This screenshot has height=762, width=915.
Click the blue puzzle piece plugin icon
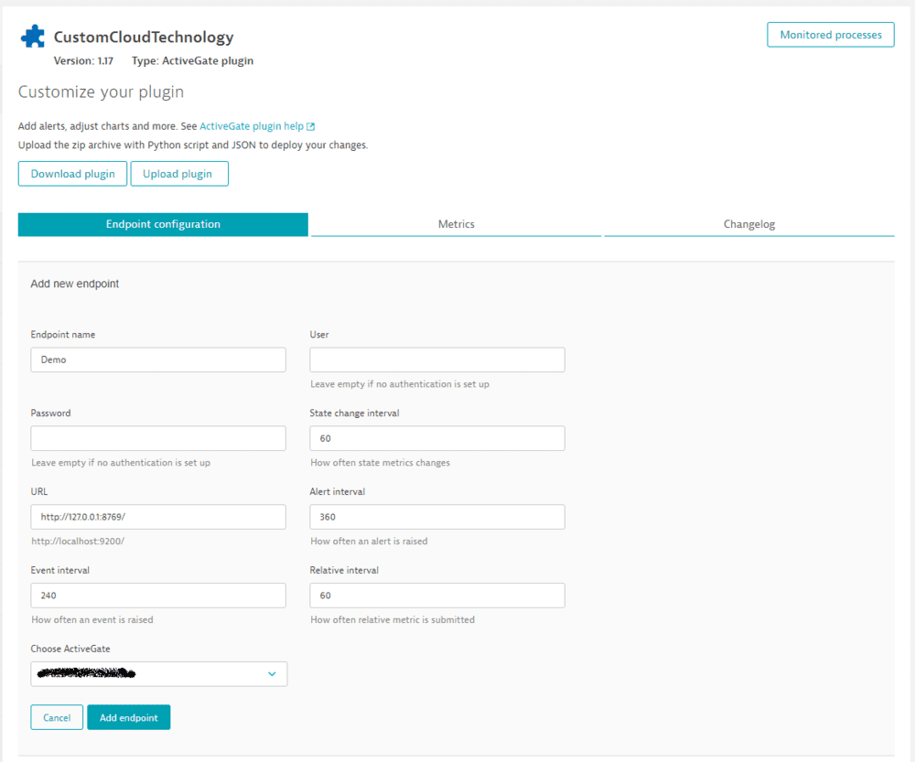coord(32,35)
